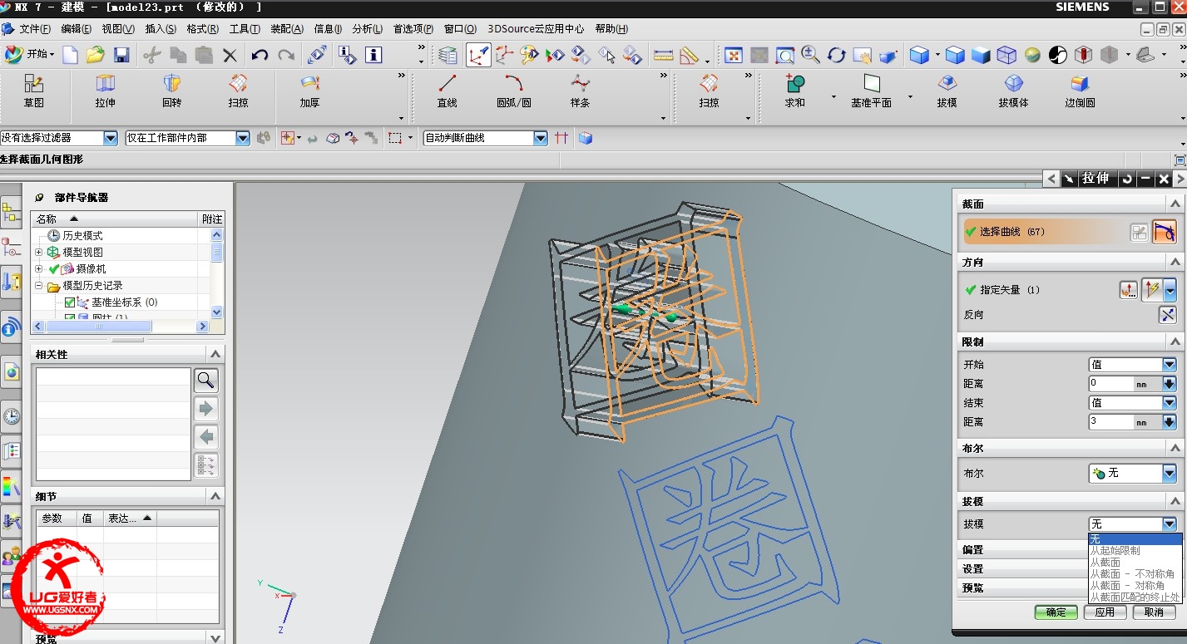Open the 编辑 menu
The image size is (1187, 644).
click(77, 28)
